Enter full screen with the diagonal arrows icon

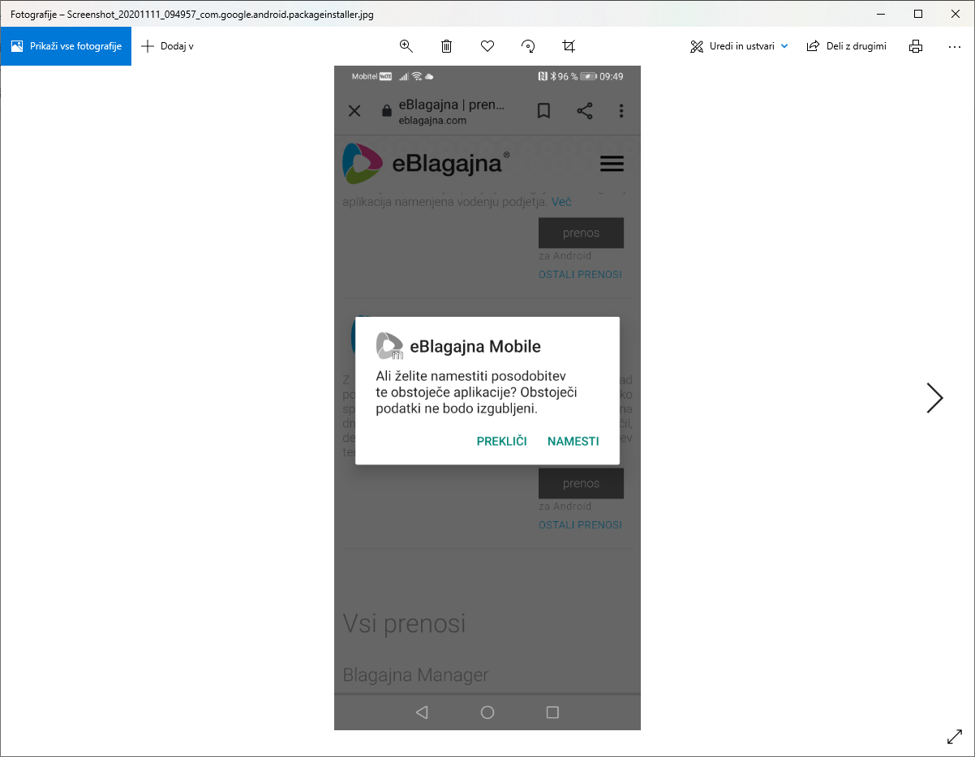tap(955, 737)
